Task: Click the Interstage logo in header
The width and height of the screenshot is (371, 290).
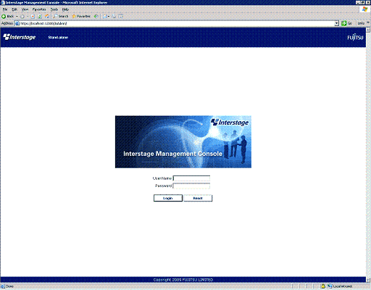Action: 20,37
